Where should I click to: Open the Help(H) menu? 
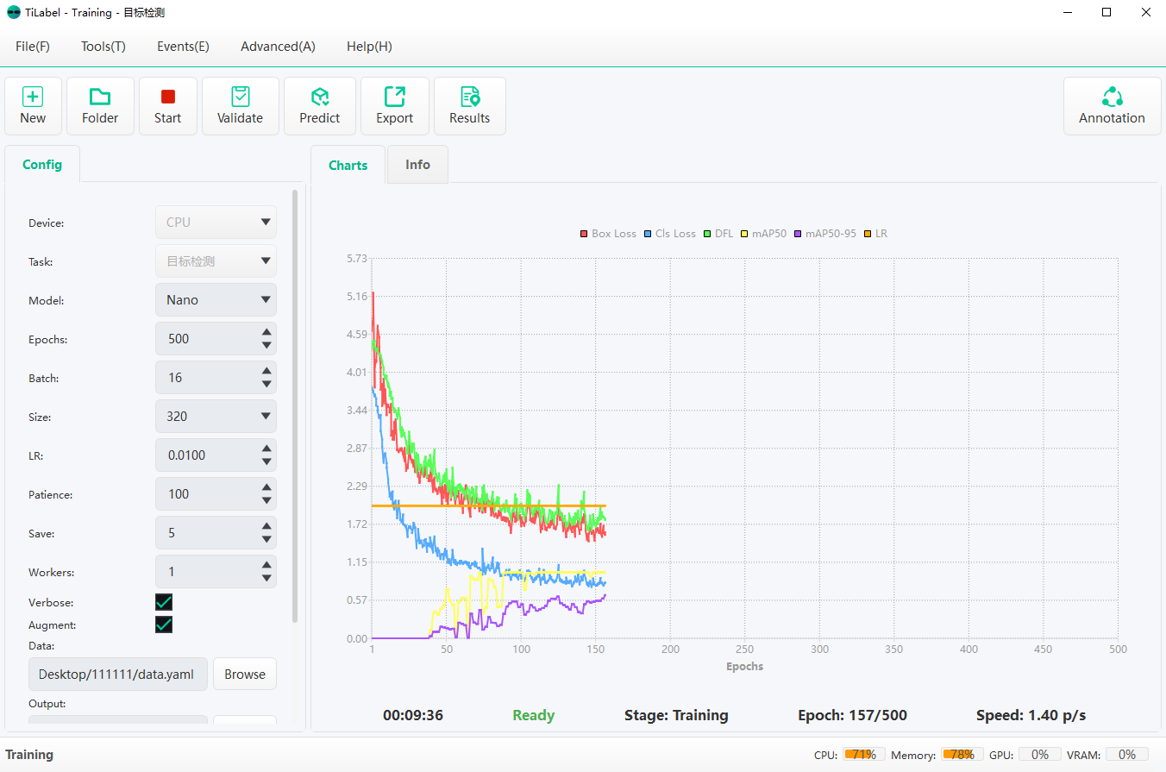369,46
